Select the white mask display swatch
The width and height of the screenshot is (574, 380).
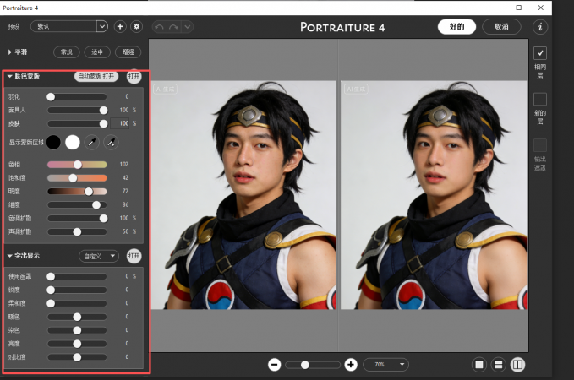[x=73, y=142]
